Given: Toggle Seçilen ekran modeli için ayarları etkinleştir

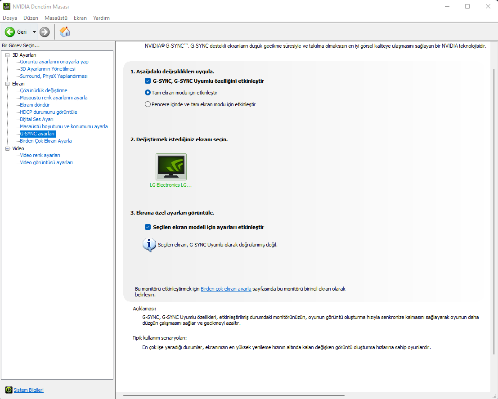Looking at the screenshot, I should click(148, 227).
